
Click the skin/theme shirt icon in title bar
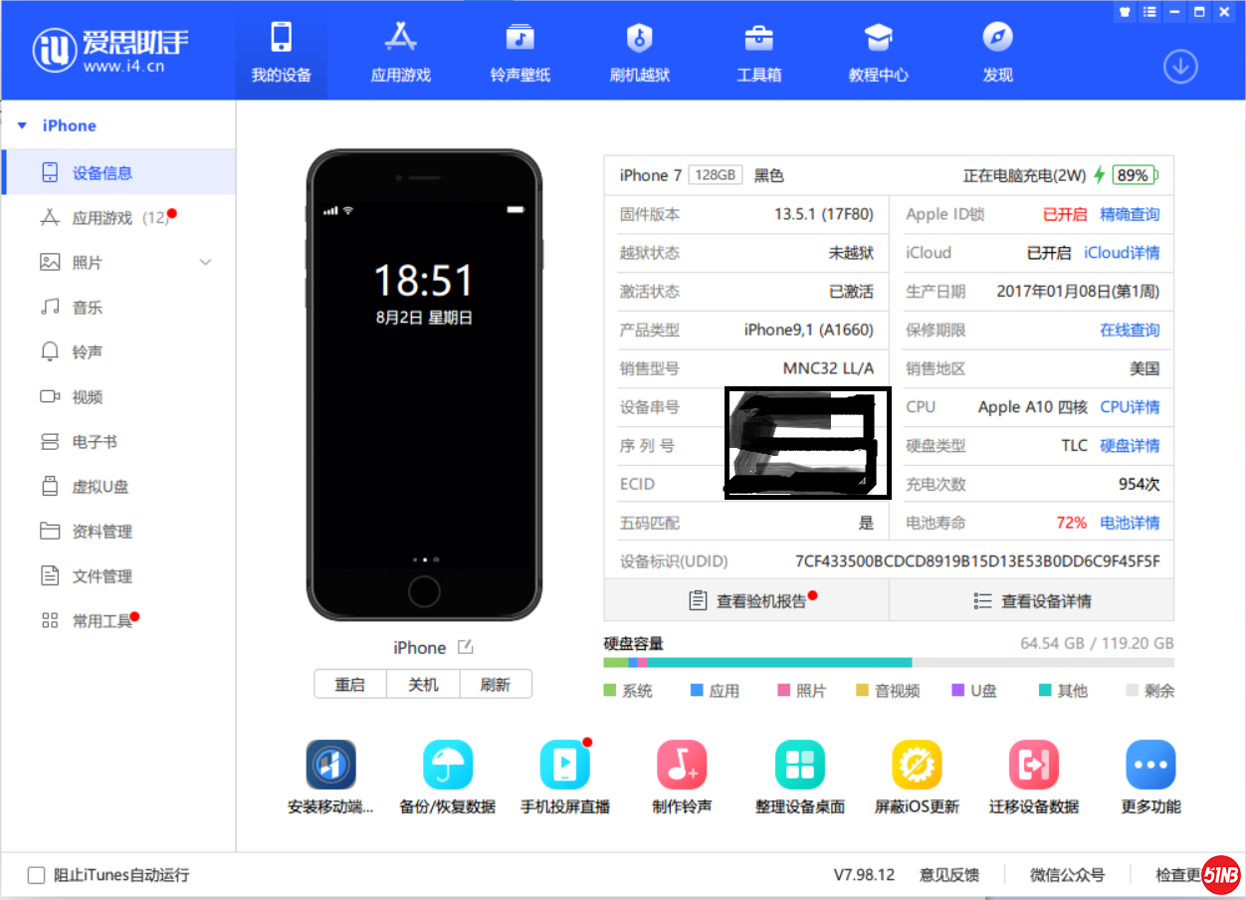pyautogui.click(x=1127, y=12)
